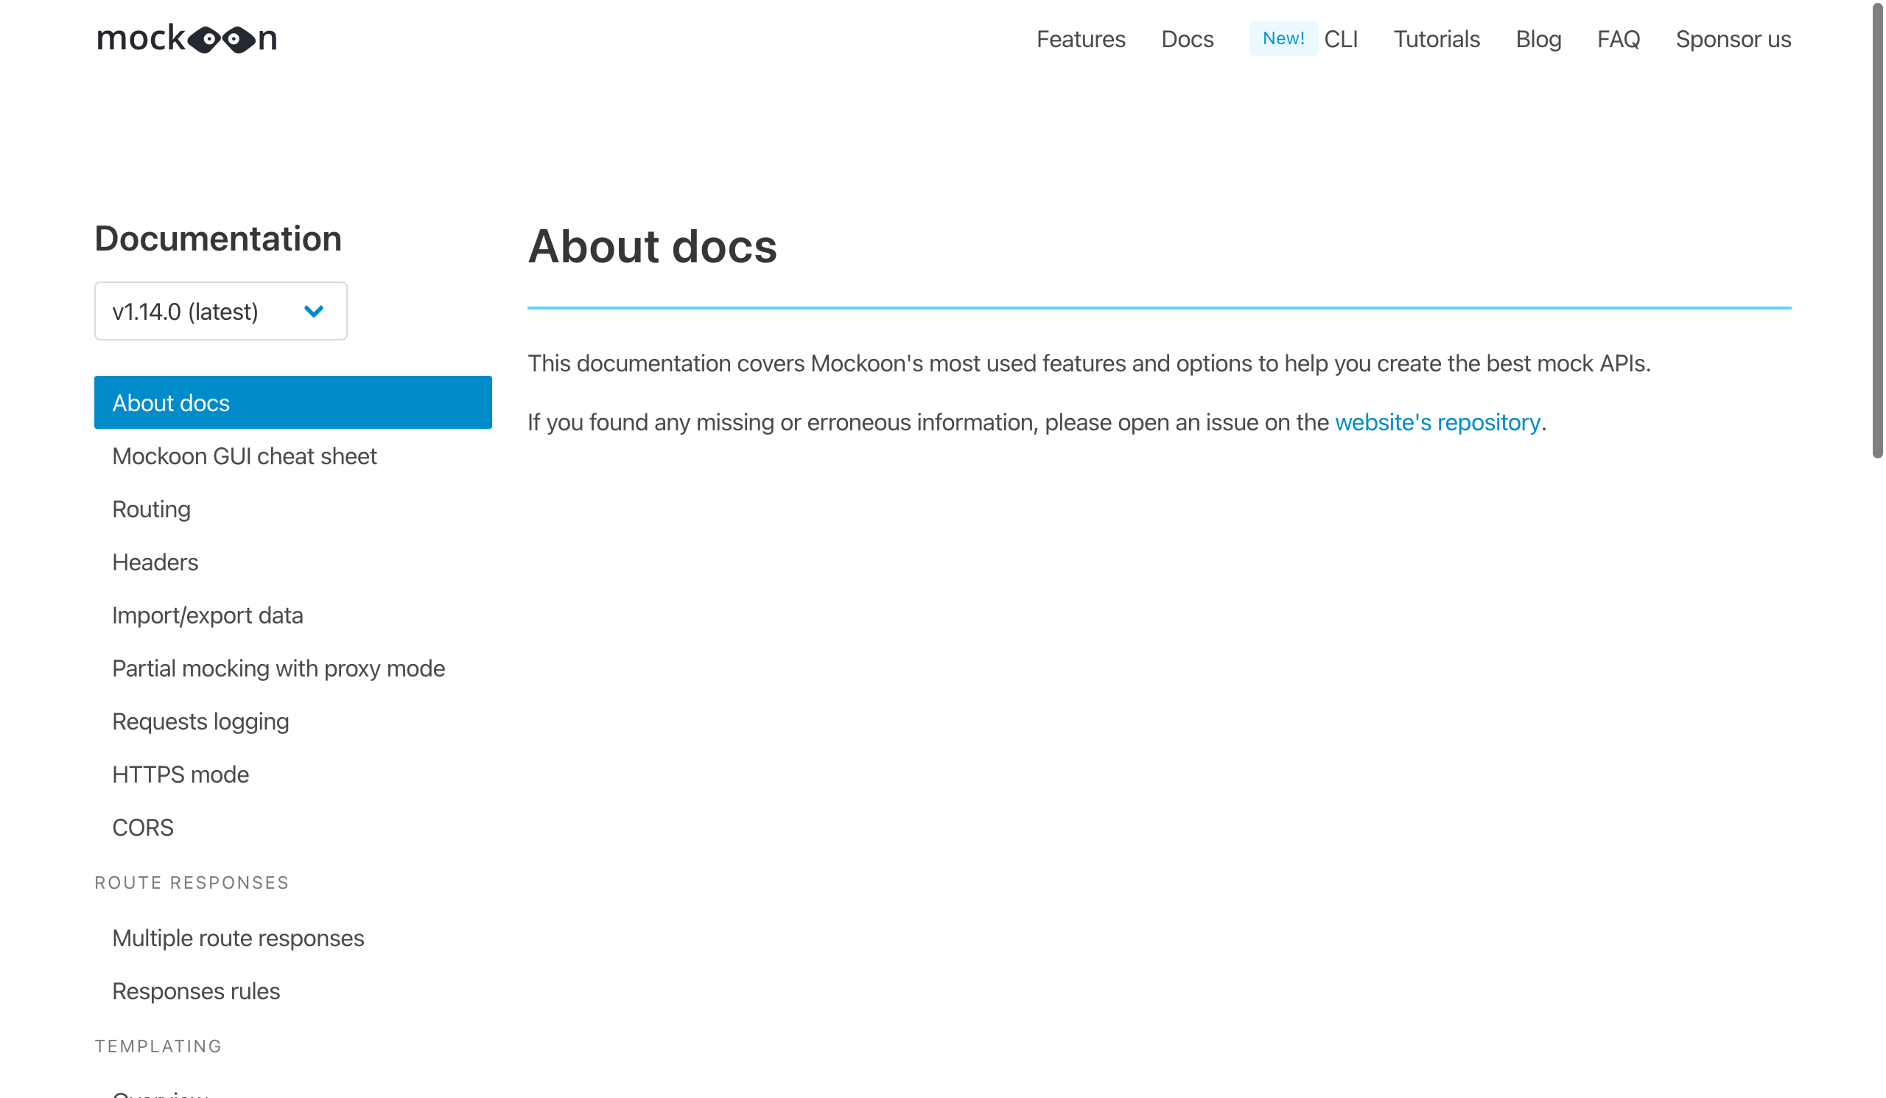Open Mockoon GUI cheat sheet
This screenshot has width=1886, height=1098.
(244, 456)
